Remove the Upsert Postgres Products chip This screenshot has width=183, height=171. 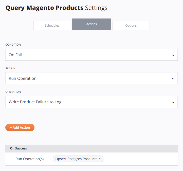tap(100, 159)
